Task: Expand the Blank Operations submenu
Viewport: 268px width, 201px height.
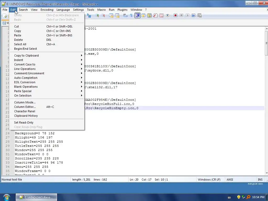Action: coord(47,87)
